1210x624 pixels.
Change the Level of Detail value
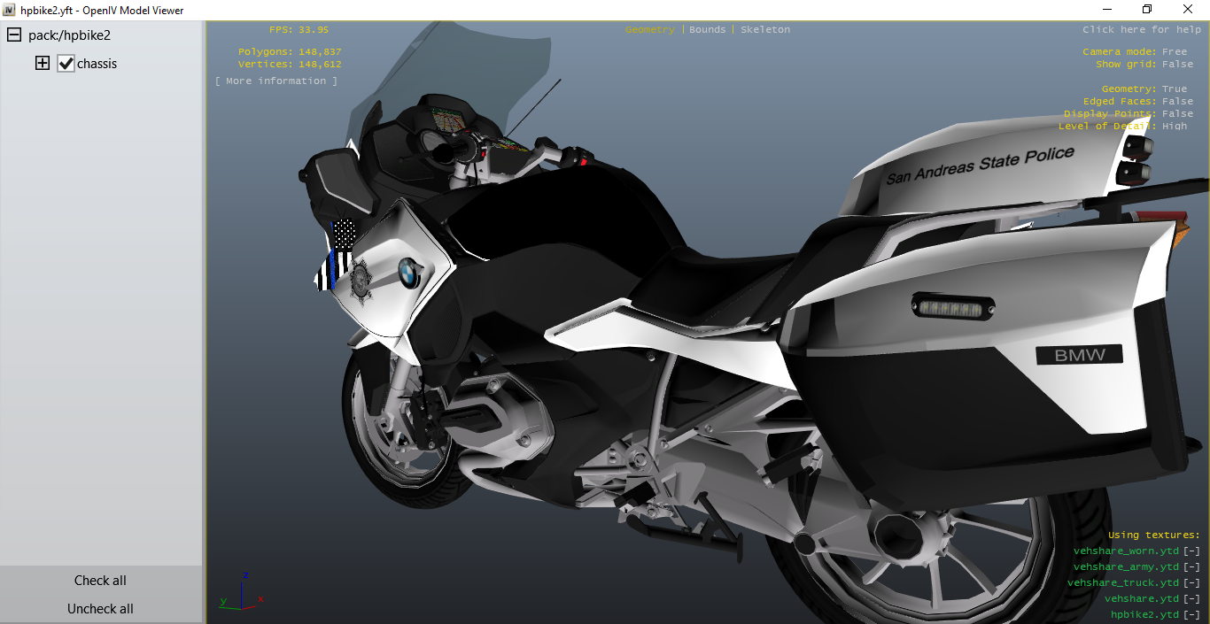pos(1175,126)
